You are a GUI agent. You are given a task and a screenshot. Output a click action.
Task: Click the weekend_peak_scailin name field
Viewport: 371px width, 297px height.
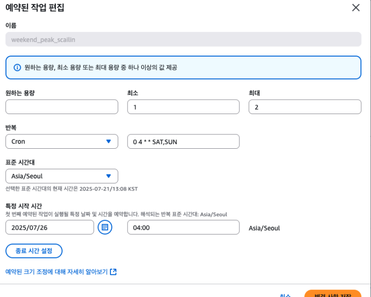[x=183, y=39]
